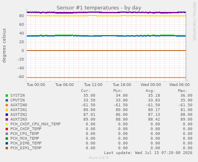Click the PCH_MCH_TEMP dark green swatch
Screen dimensions: 198x162
click(7, 139)
